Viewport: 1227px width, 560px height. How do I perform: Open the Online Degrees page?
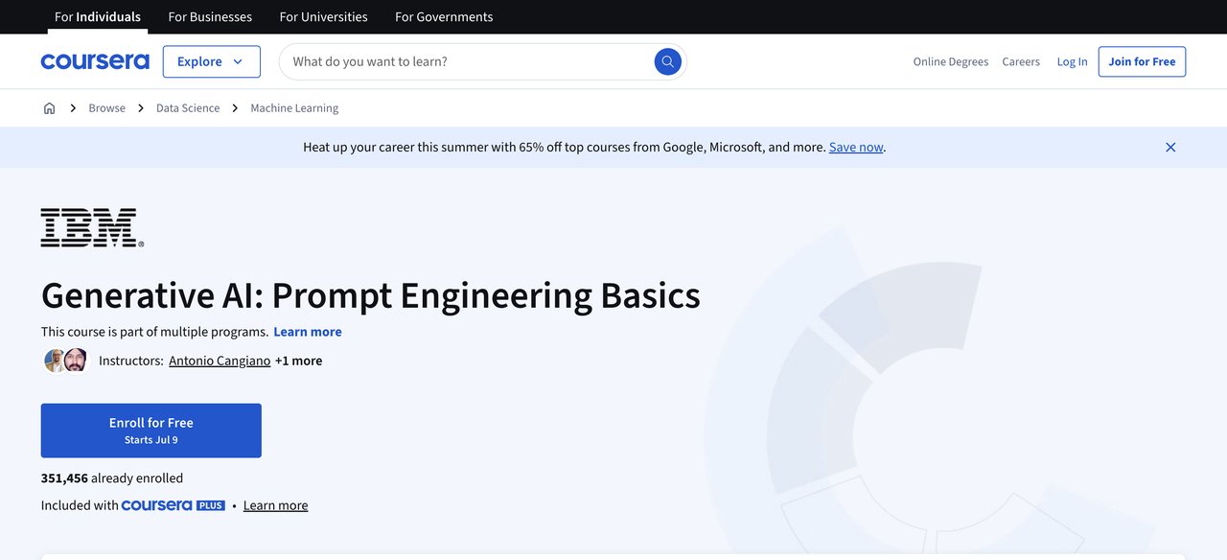(950, 60)
